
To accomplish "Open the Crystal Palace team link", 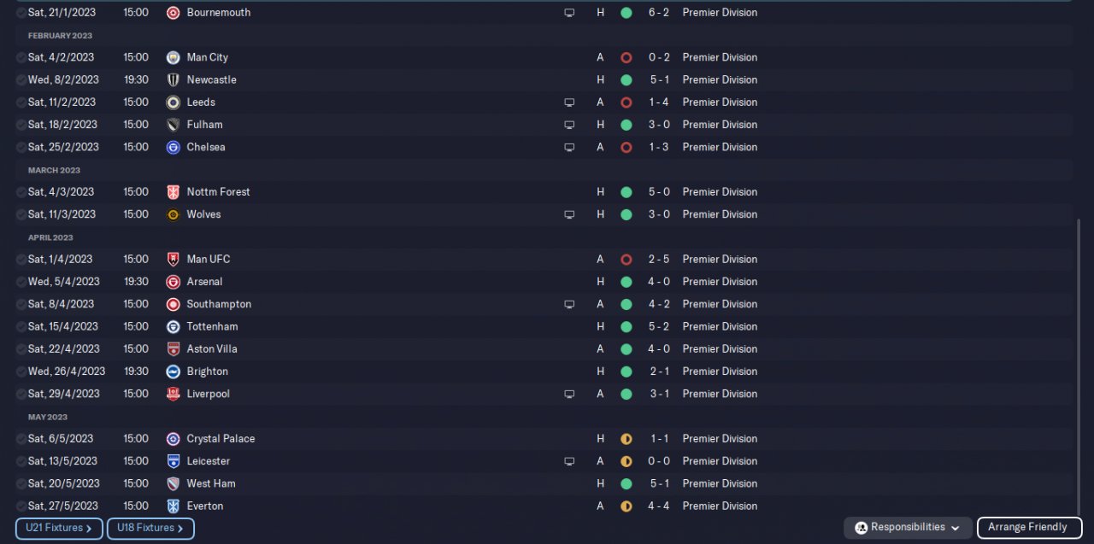I will (221, 439).
